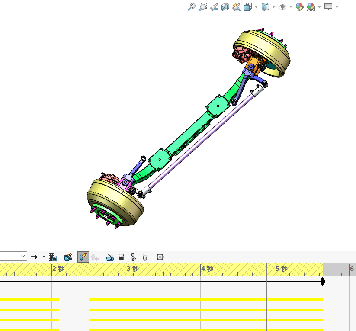The width and height of the screenshot is (356, 331).
Task: Click the Apply Scene icon
Action: (x=311, y=7)
